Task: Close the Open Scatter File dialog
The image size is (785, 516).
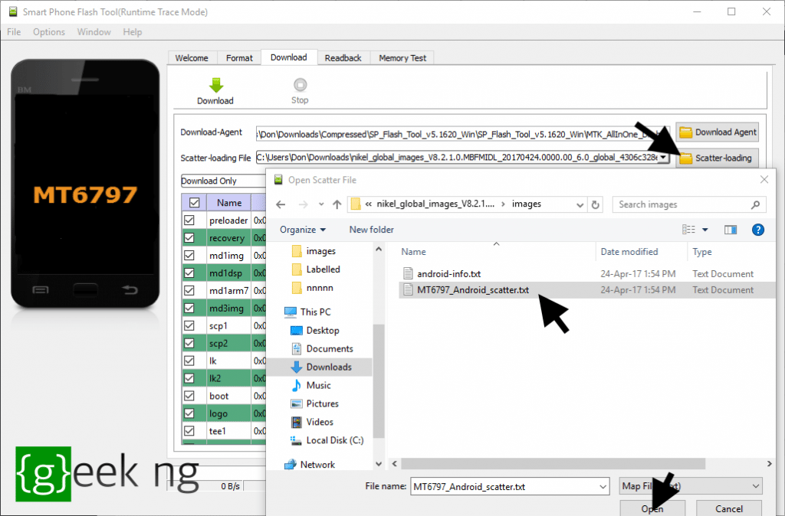Action: click(764, 179)
